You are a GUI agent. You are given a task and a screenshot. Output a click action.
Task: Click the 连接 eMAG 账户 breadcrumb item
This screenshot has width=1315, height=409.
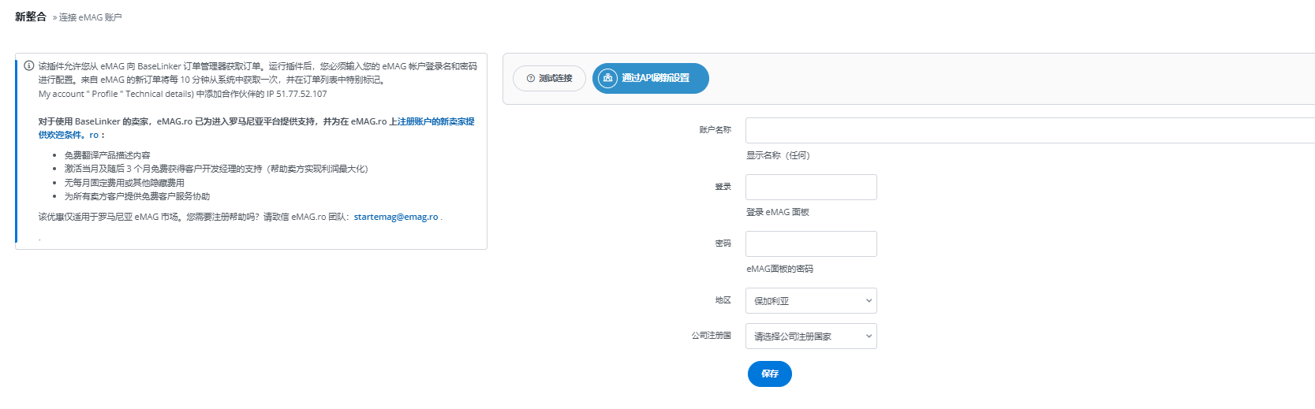coord(91,17)
